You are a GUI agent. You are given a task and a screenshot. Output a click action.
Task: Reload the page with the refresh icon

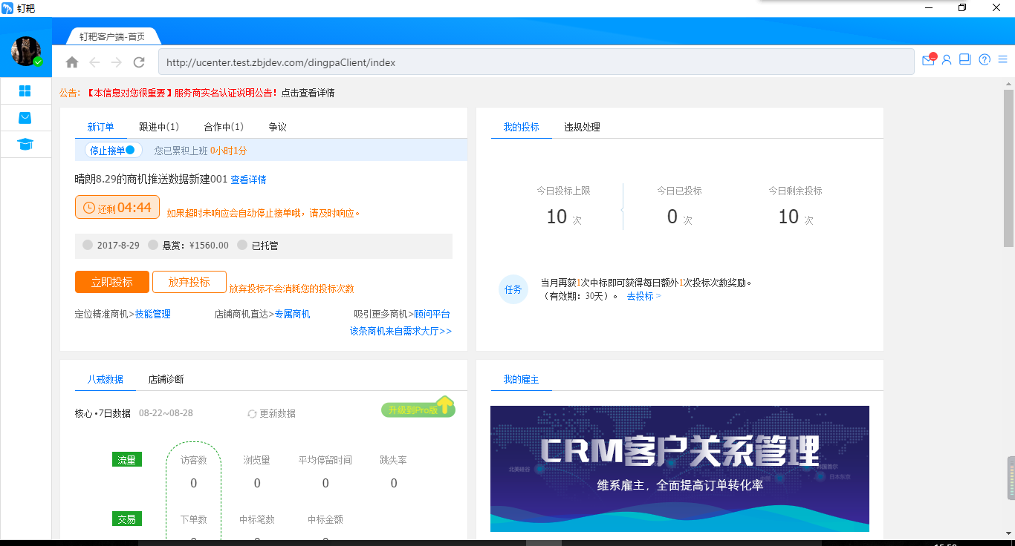point(139,62)
